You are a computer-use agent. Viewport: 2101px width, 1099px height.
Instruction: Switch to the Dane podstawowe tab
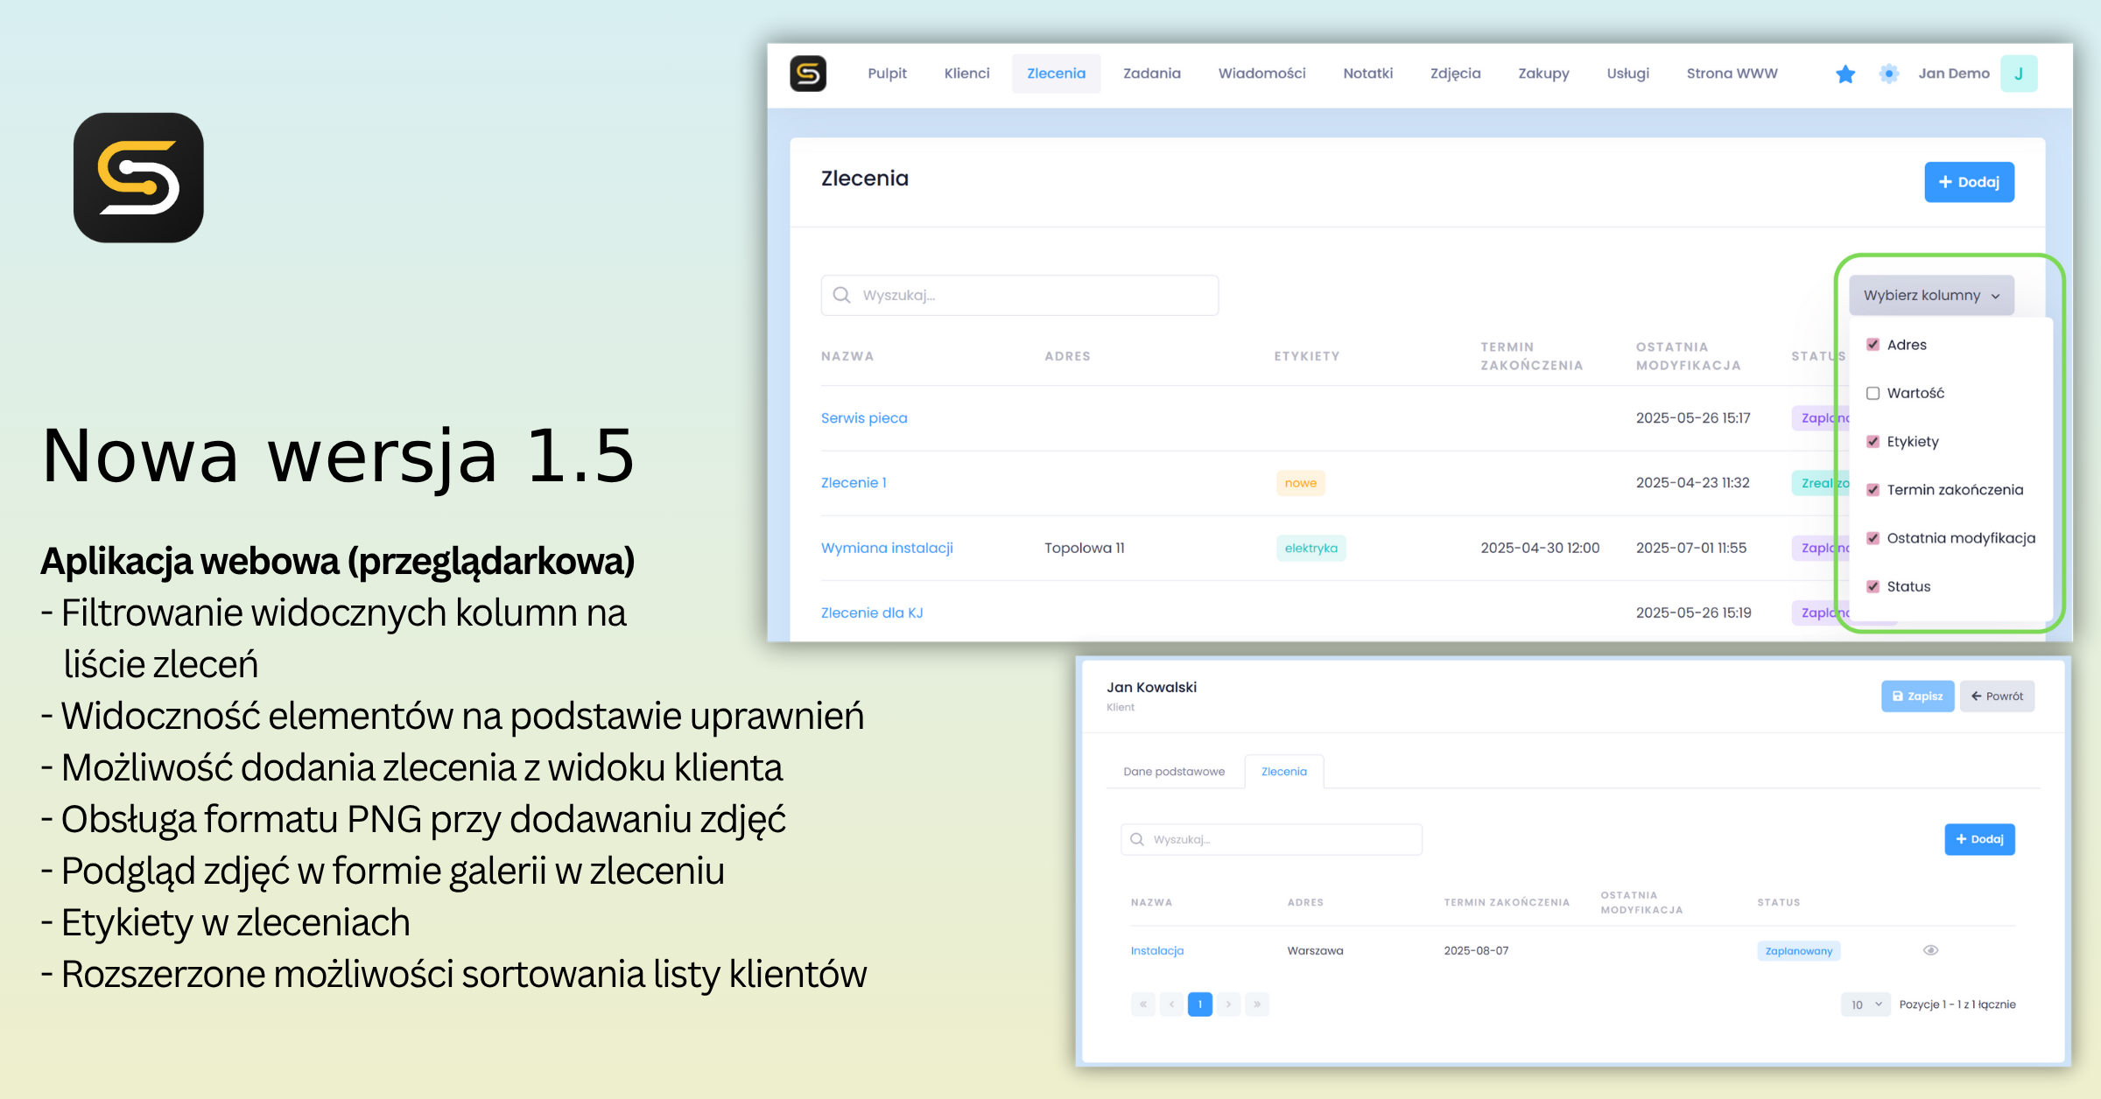coord(1175,771)
